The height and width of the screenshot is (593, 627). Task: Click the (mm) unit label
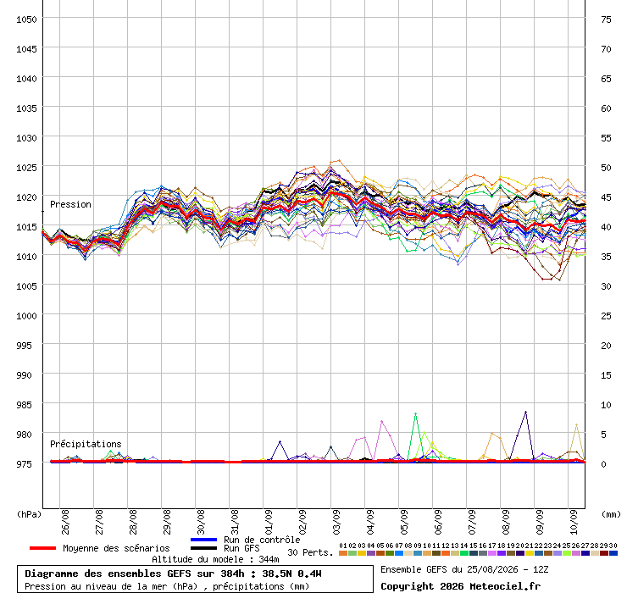611,514
